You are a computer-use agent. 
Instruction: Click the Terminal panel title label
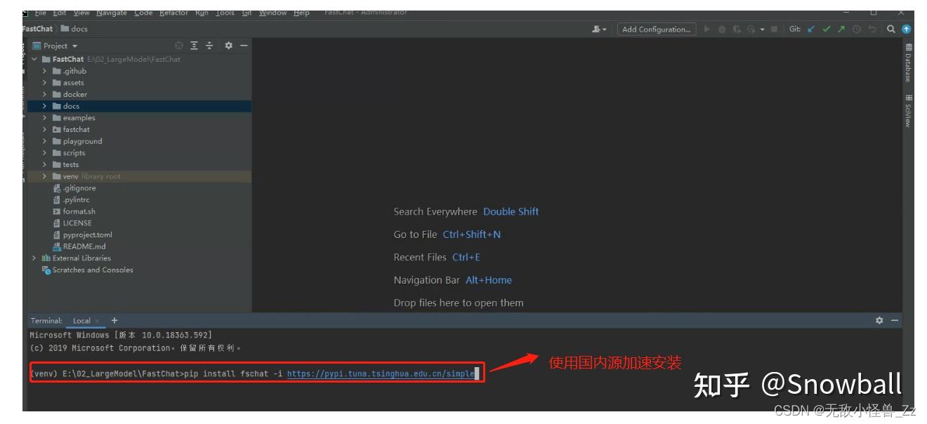pyautogui.click(x=46, y=321)
